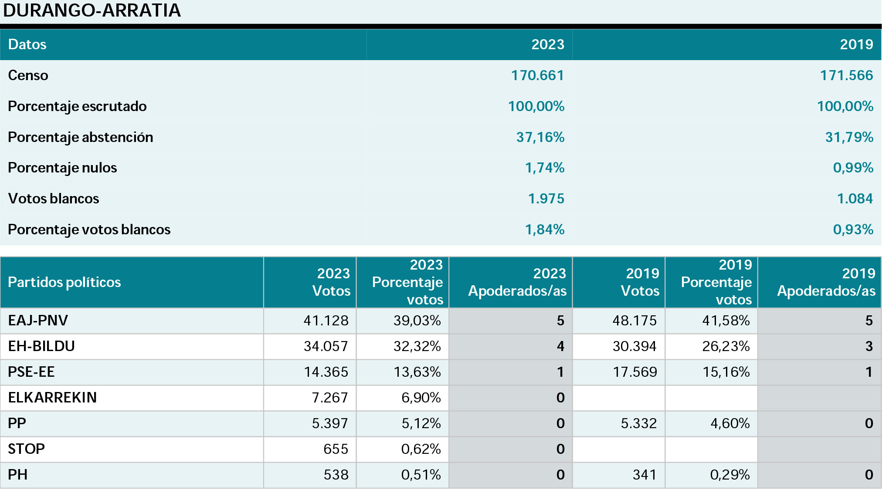Click the Partidos políticos column header
The width and height of the screenshot is (882, 490).
click(64, 282)
